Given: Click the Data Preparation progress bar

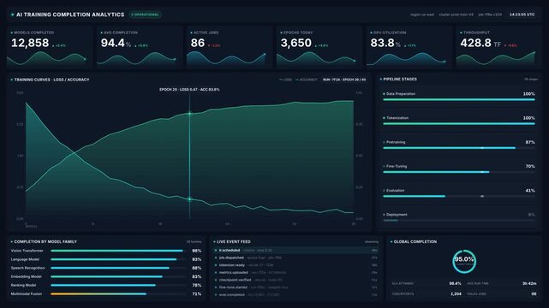Looking at the screenshot, I should point(459,99).
